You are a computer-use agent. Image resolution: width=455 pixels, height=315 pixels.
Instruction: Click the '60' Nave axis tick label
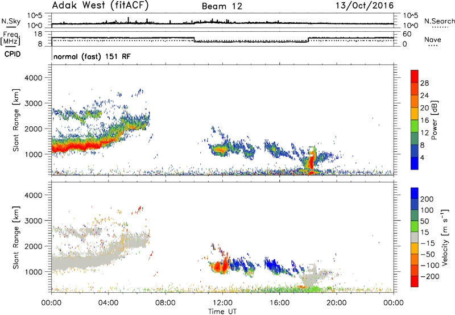pyautogui.click(x=407, y=34)
